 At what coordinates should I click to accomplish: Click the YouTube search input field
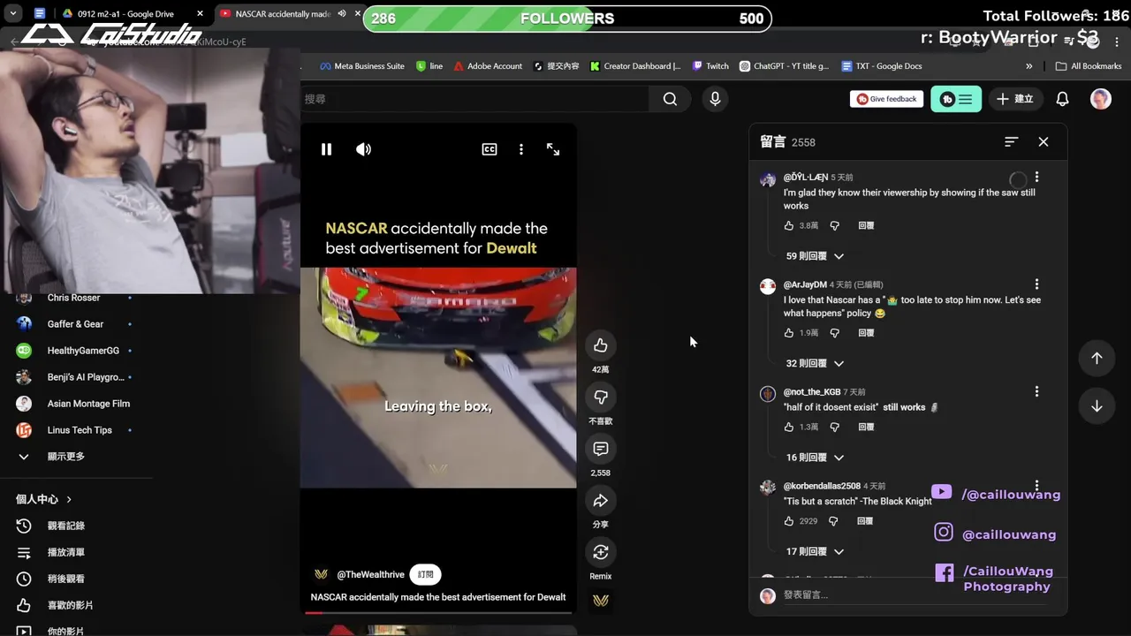pos(474,99)
